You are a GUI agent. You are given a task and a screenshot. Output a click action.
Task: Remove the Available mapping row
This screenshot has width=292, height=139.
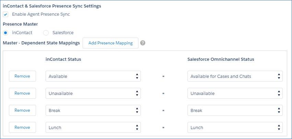coord(22,76)
